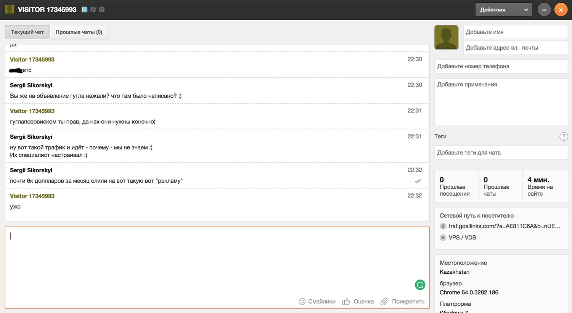Click Sergii Sikorskyi name at 22:30
572x313 pixels.
(31, 85)
